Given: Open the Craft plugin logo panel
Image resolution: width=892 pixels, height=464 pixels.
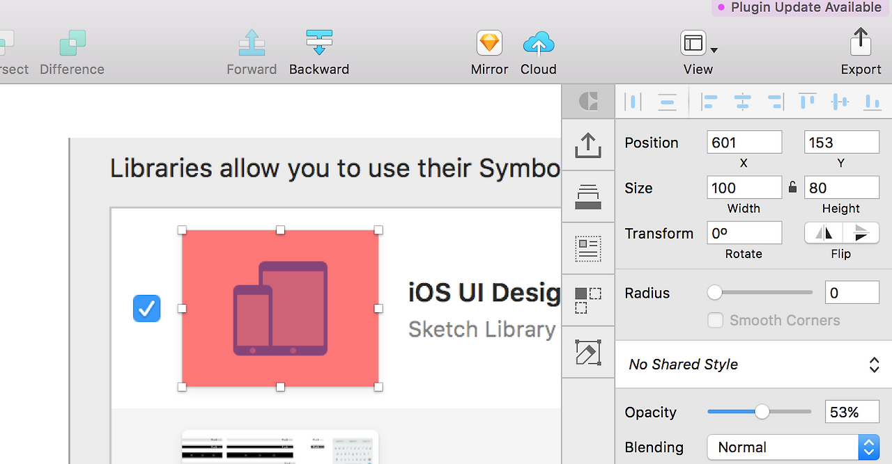Looking at the screenshot, I should click(588, 102).
